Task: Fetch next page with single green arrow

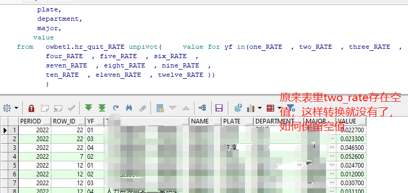Action: pos(89,107)
